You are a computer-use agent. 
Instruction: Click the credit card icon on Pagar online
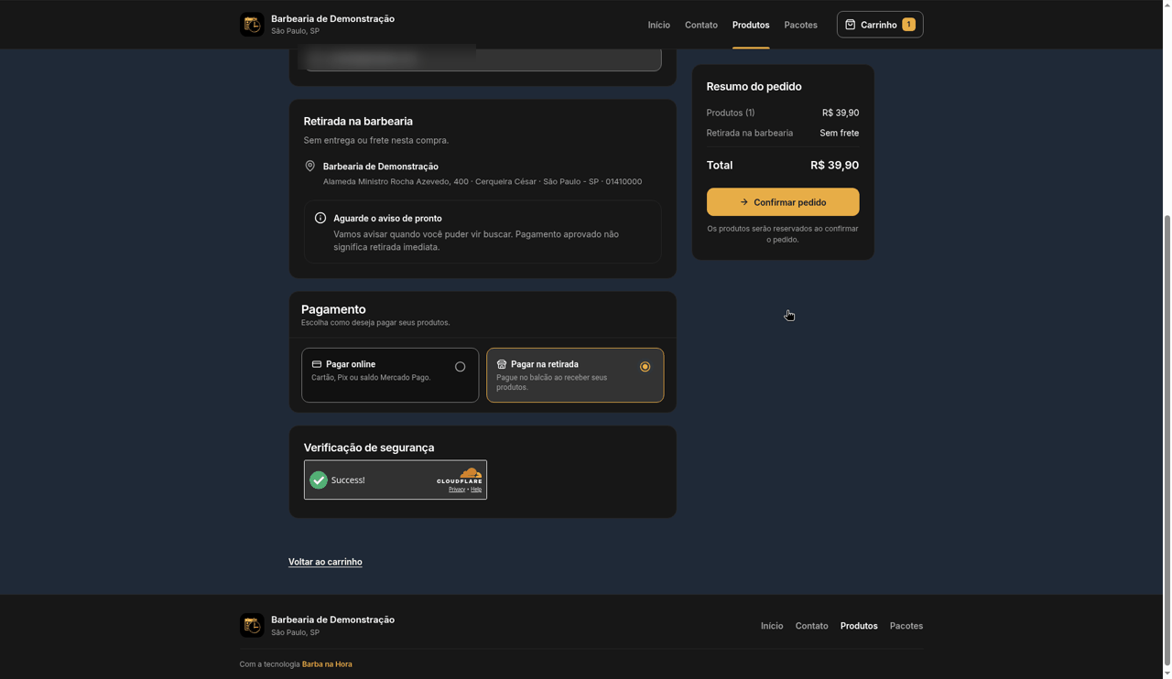click(x=317, y=364)
